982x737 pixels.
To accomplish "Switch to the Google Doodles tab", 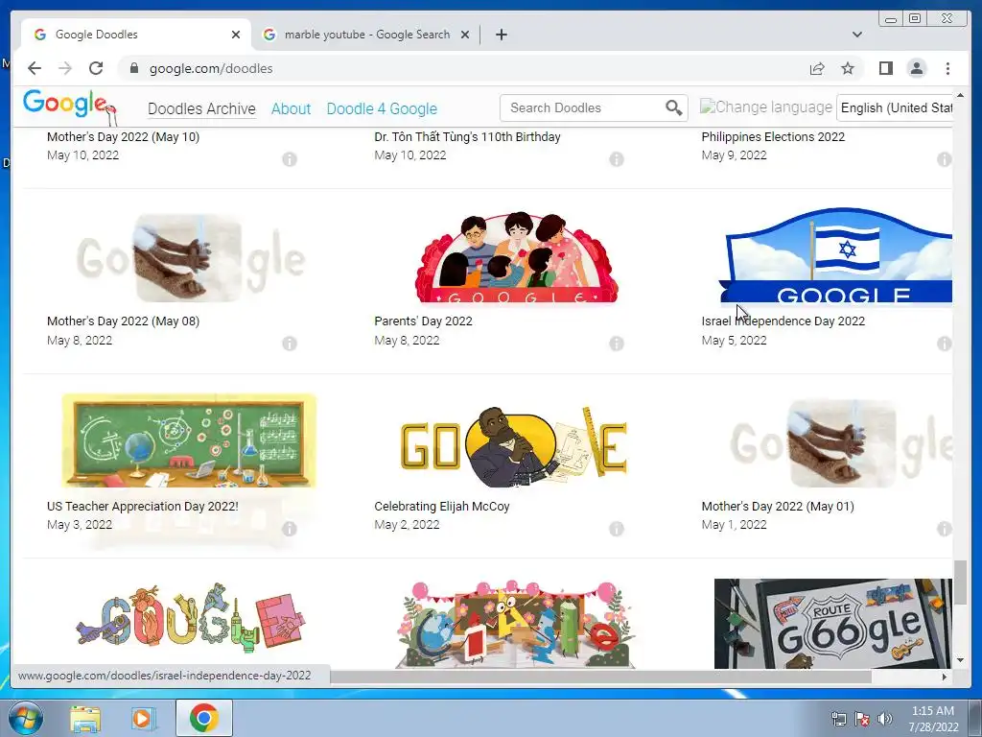I will pyautogui.click(x=136, y=35).
